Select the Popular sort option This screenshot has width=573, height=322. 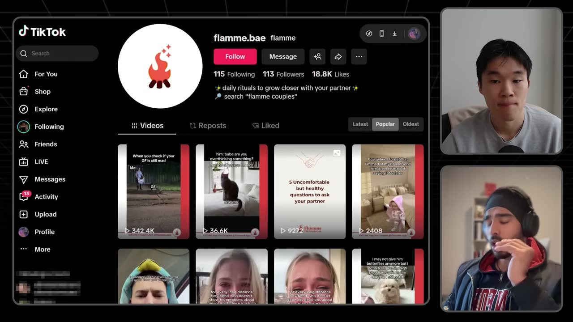[x=385, y=124]
